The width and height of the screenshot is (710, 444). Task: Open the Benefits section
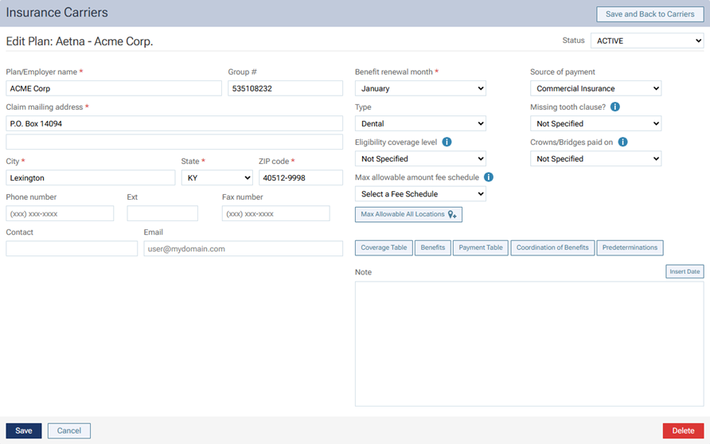click(x=432, y=247)
